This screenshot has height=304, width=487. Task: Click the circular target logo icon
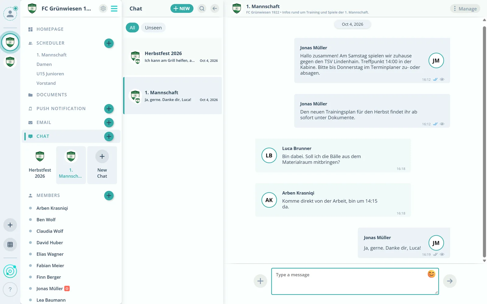tap(10, 271)
